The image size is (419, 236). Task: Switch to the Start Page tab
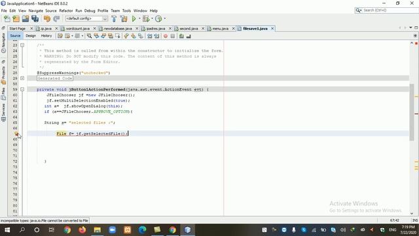pyautogui.click(x=18, y=28)
